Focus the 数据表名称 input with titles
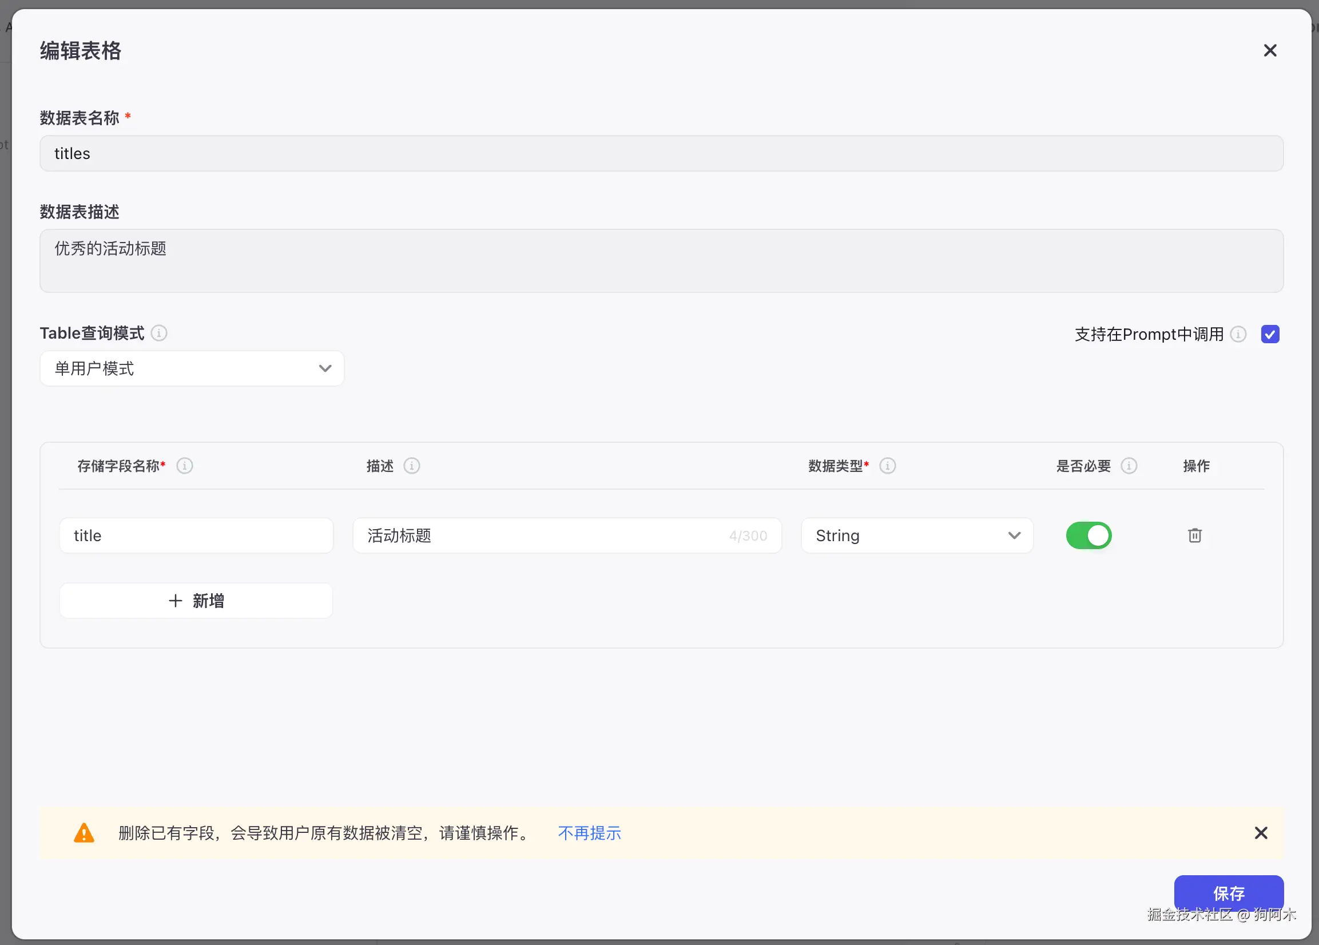Image resolution: width=1319 pixels, height=945 pixels. pyautogui.click(x=661, y=153)
